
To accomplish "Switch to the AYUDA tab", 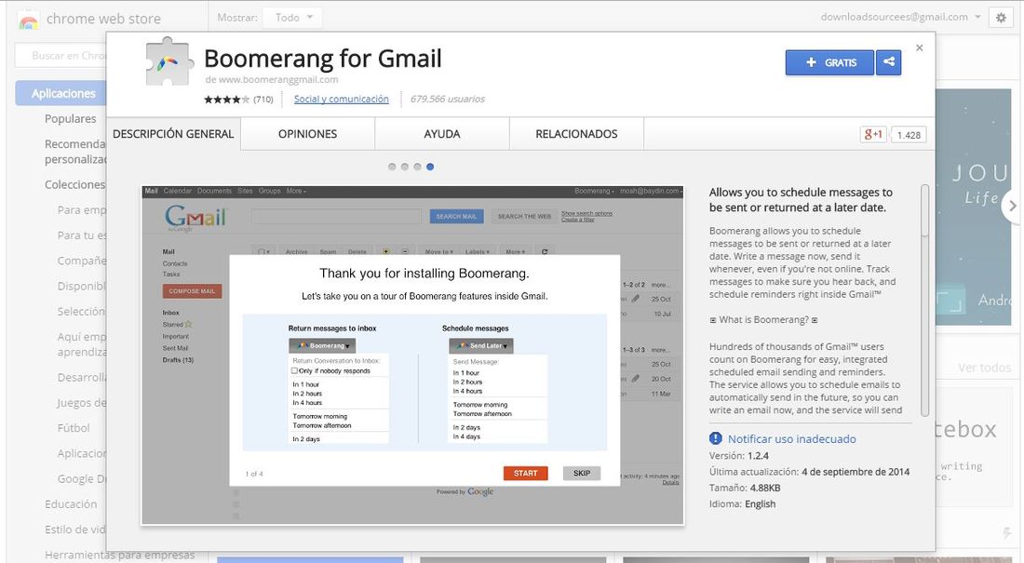I will [442, 134].
